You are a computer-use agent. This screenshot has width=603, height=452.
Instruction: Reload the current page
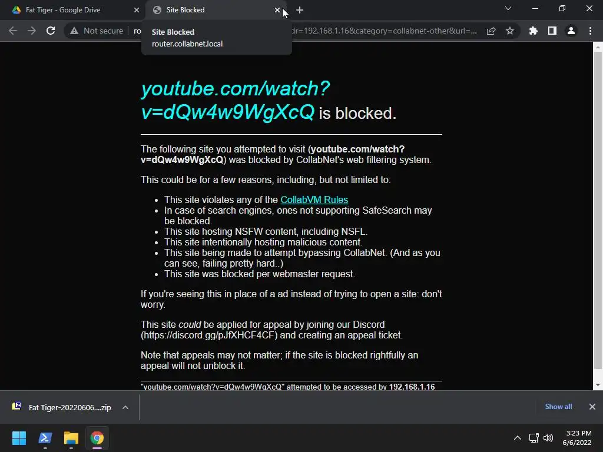point(51,31)
